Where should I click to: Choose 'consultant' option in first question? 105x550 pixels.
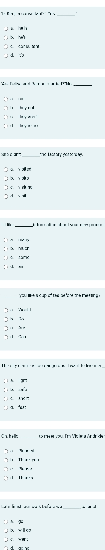6,46
